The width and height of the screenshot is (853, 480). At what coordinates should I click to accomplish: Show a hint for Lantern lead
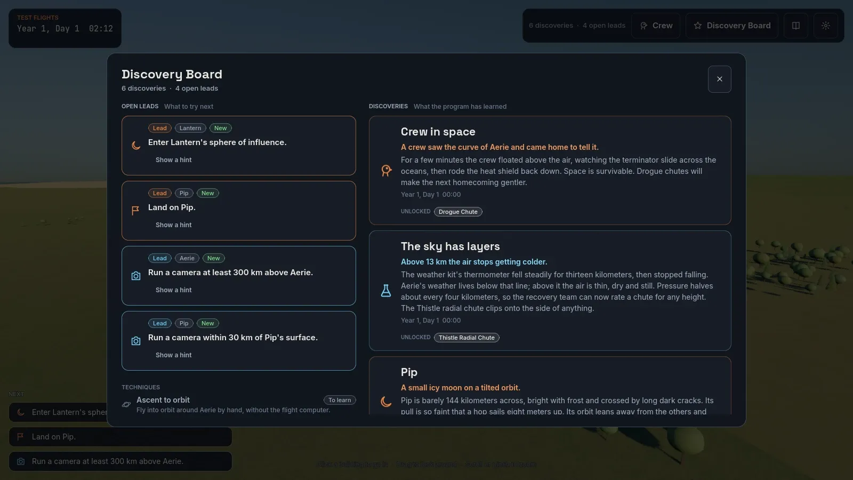(x=173, y=160)
